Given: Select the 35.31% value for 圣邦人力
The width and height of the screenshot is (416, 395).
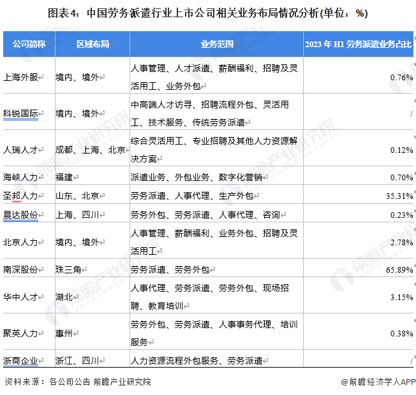Looking at the screenshot, I should [399, 196].
